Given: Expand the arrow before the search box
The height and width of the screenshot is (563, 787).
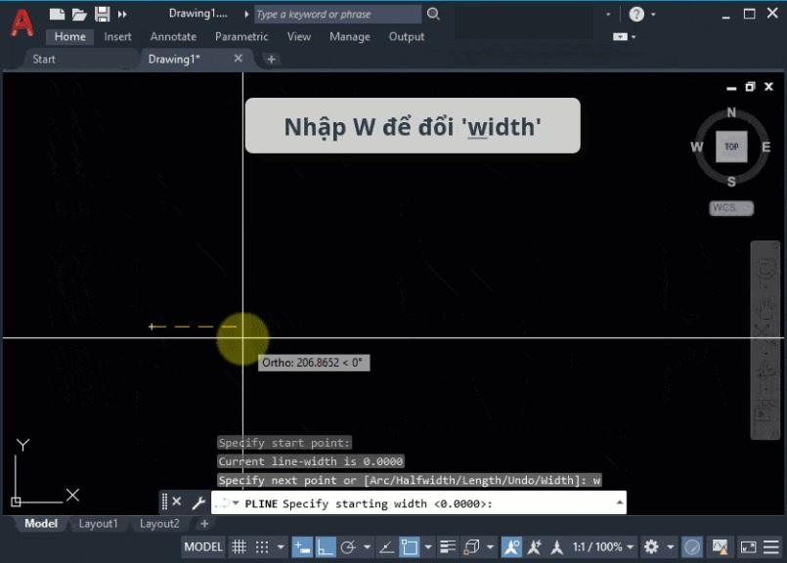Looking at the screenshot, I should coord(246,15).
